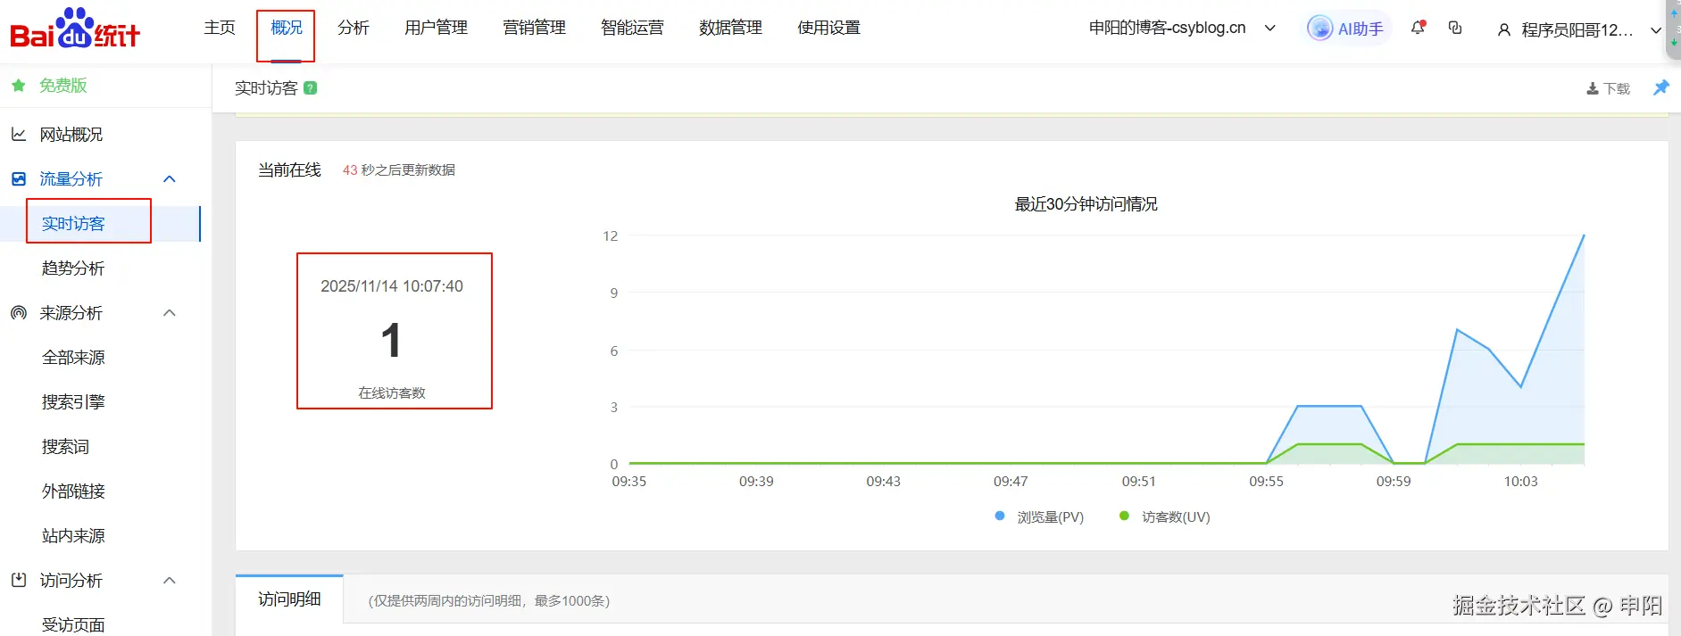Select 实时访客 in the sidebar
Screen dimensions: 1681x636
tap(73, 224)
